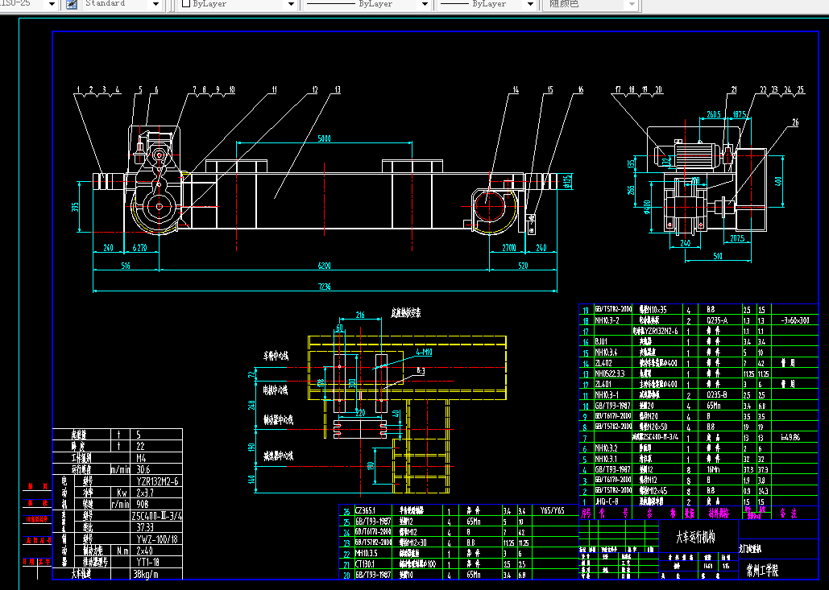Click callout number 21 in side view
This screenshot has height=590, width=829.
coord(733,90)
